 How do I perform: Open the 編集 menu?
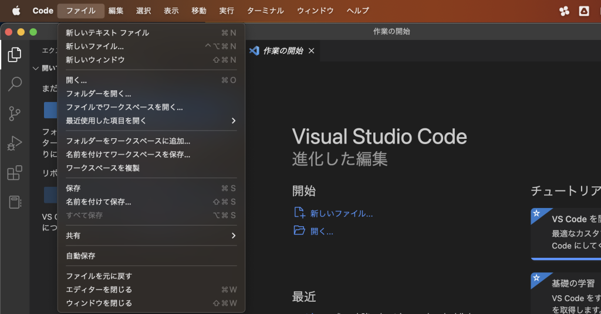pyautogui.click(x=116, y=11)
